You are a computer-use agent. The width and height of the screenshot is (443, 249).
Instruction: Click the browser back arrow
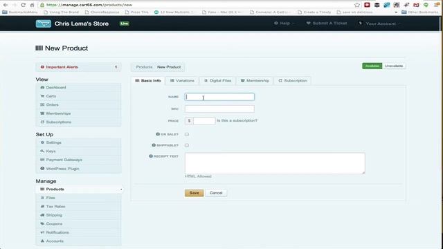[6, 5]
